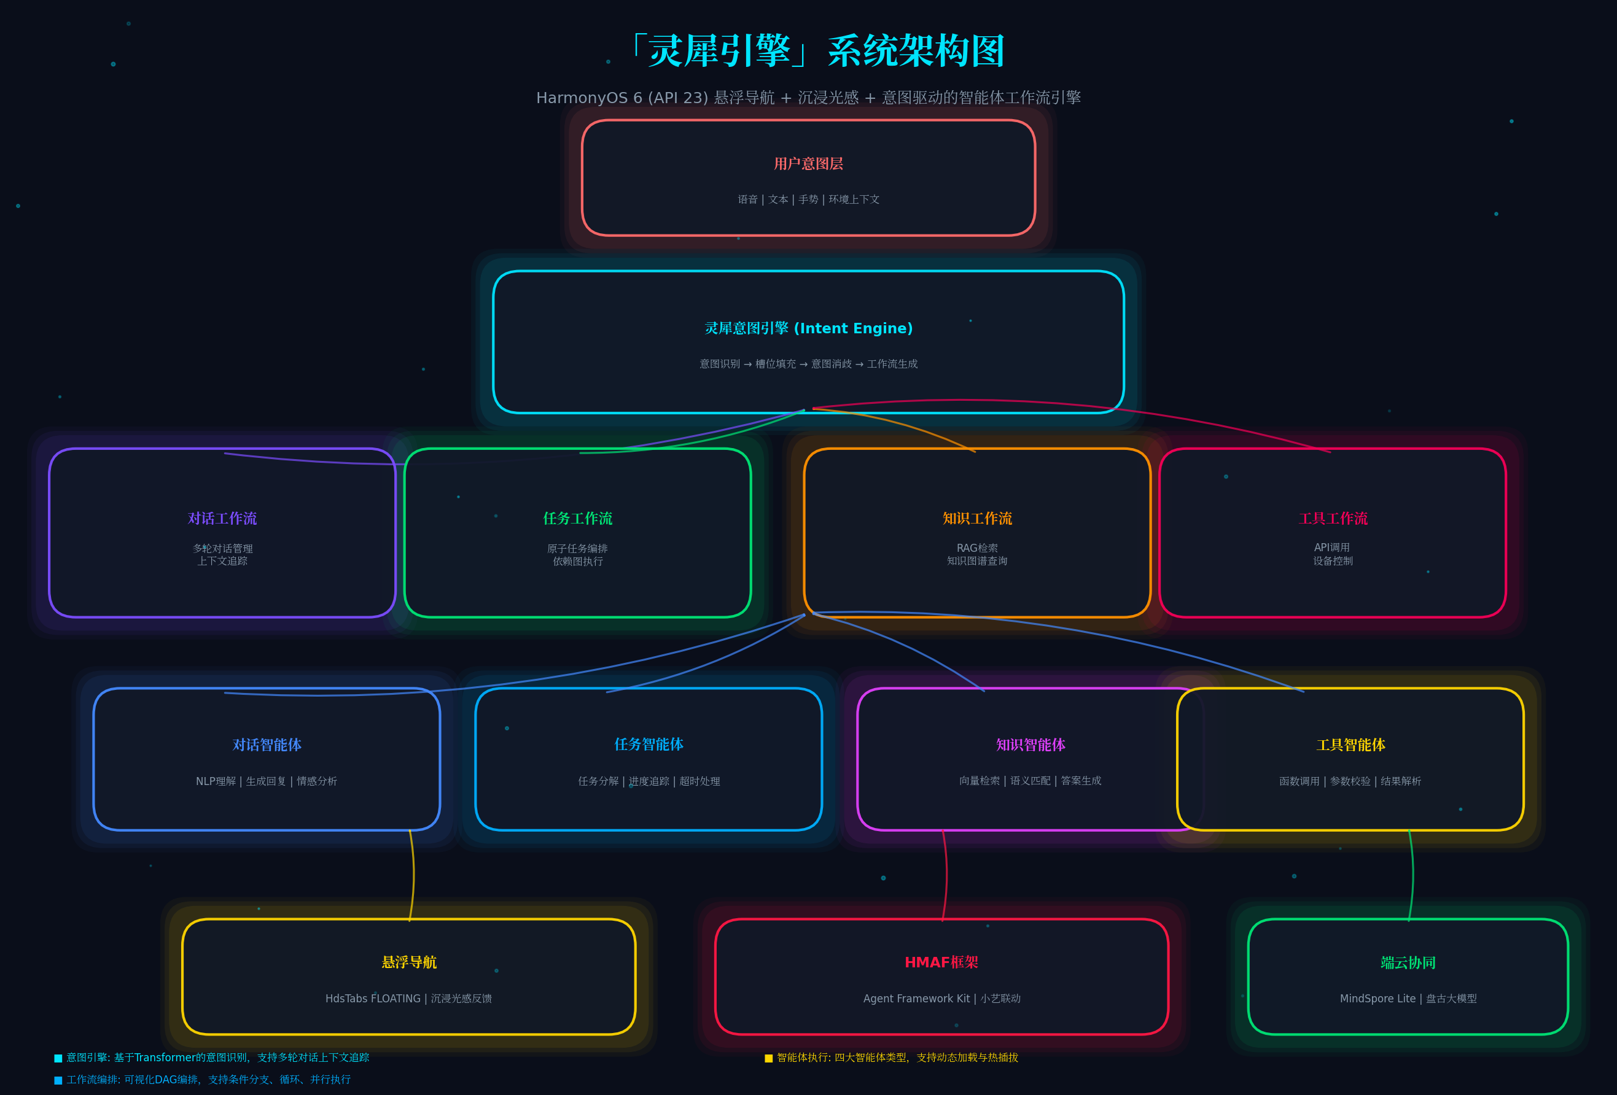Screen dimensions: 1617x1095
Task: Select the 用户意图层 heading
Action: click(808, 163)
